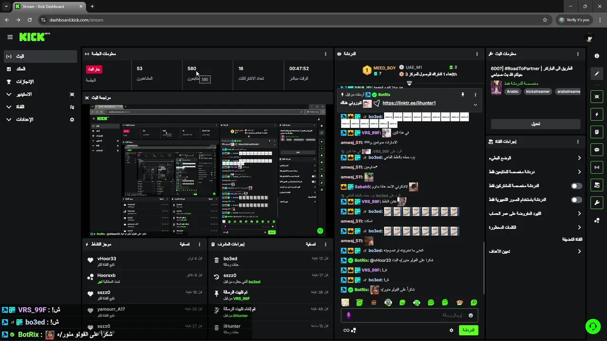The image size is (607, 341).
Task: Open the user profile avatar menu
Action: tap(589, 37)
